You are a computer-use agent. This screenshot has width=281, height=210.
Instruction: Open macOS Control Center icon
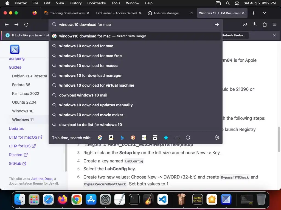point(237,3)
